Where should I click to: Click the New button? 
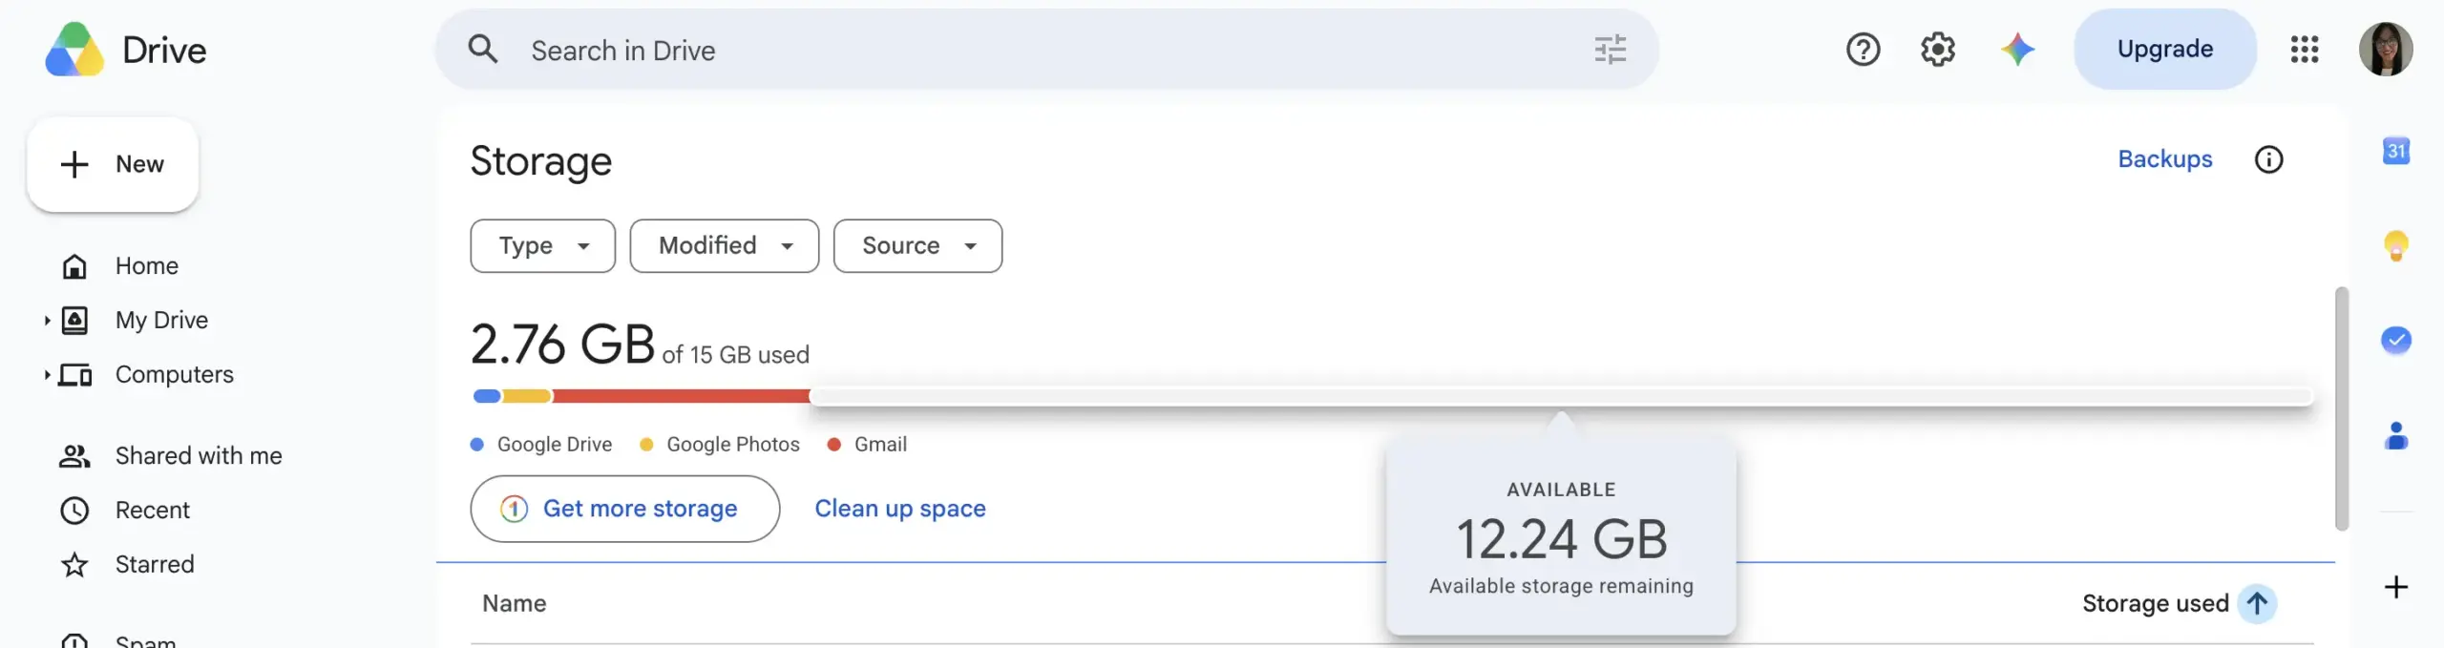(113, 164)
